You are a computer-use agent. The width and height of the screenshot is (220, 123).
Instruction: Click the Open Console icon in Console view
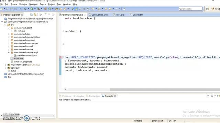(x=218, y=96)
